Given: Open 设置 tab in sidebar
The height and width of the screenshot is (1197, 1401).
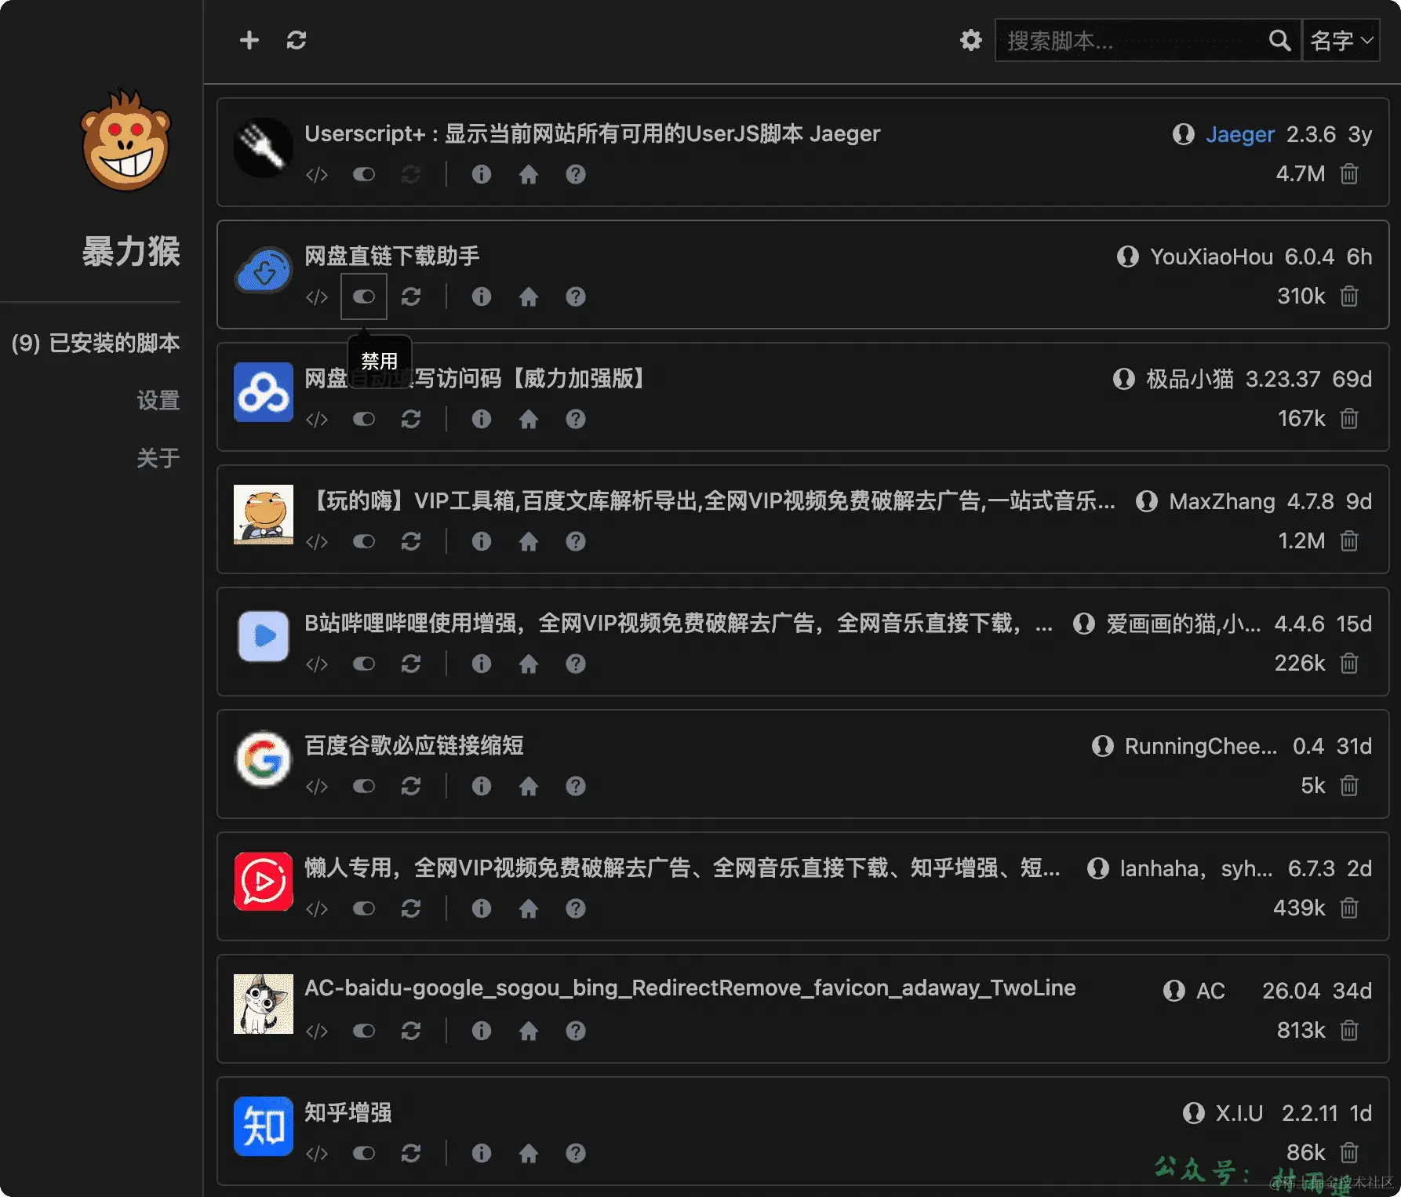Looking at the screenshot, I should pyautogui.click(x=158, y=401).
